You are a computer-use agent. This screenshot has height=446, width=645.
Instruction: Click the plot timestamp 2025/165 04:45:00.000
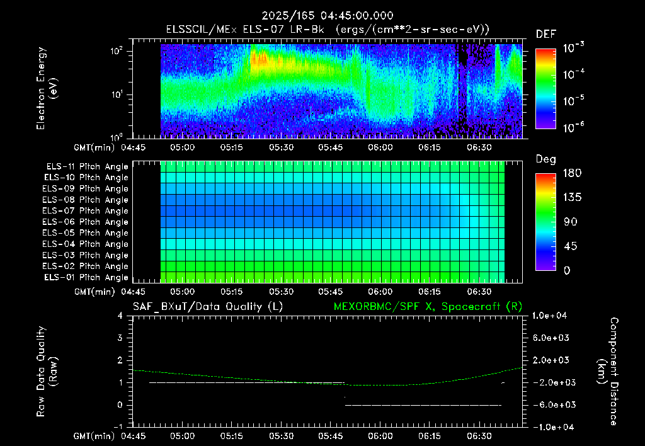pos(328,16)
